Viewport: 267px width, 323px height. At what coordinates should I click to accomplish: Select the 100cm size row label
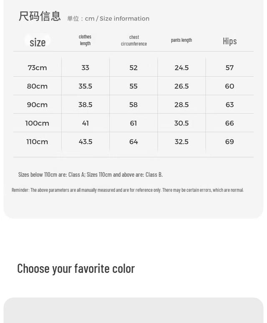click(38, 123)
